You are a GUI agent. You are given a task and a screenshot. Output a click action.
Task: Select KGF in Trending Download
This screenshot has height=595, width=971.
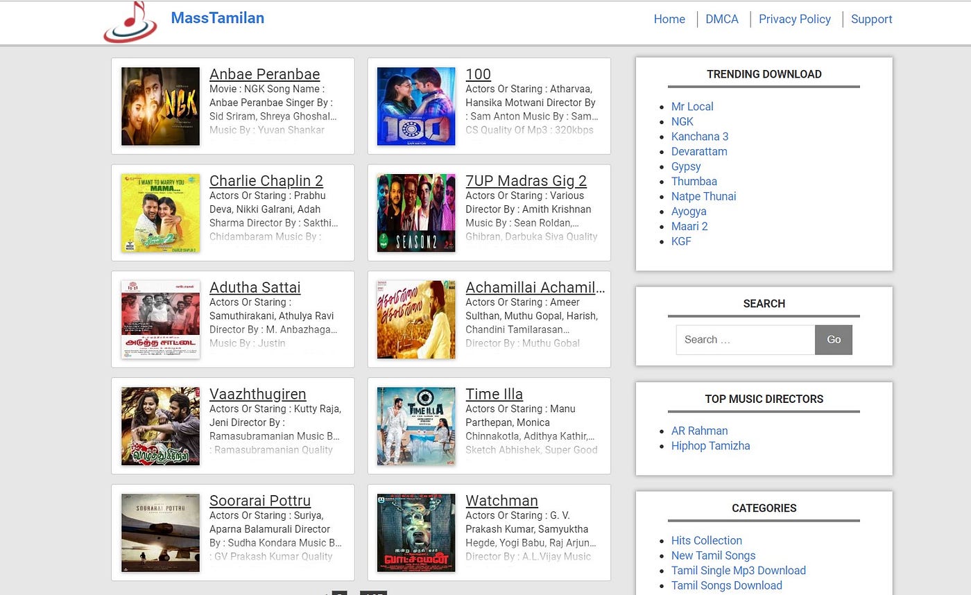pos(681,241)
